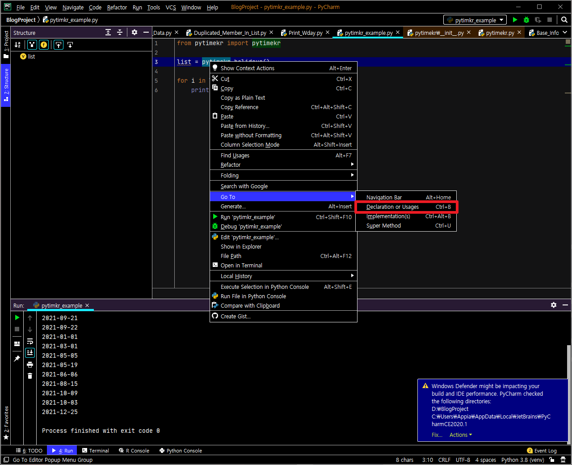Image resolution: width=572 pixels, height=465 pixels.
Task: Expand all nodes in Structure panel
Action: tap(108, 32)
